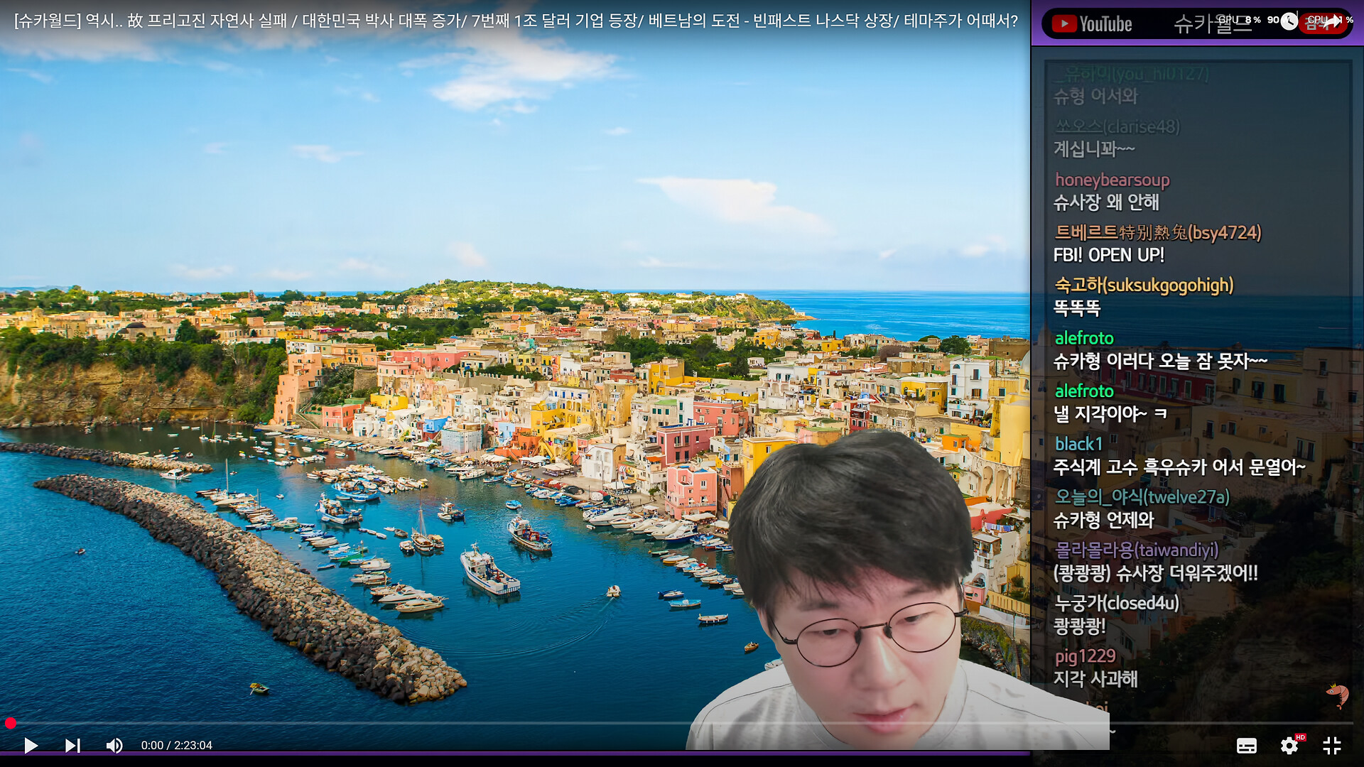Click the Share arrow icon
1364x767 pixels.
[1332, 21]
